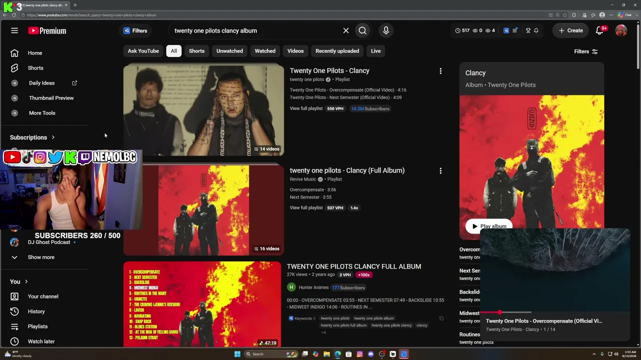Open the Revive Music channel link

click(303, 179)
